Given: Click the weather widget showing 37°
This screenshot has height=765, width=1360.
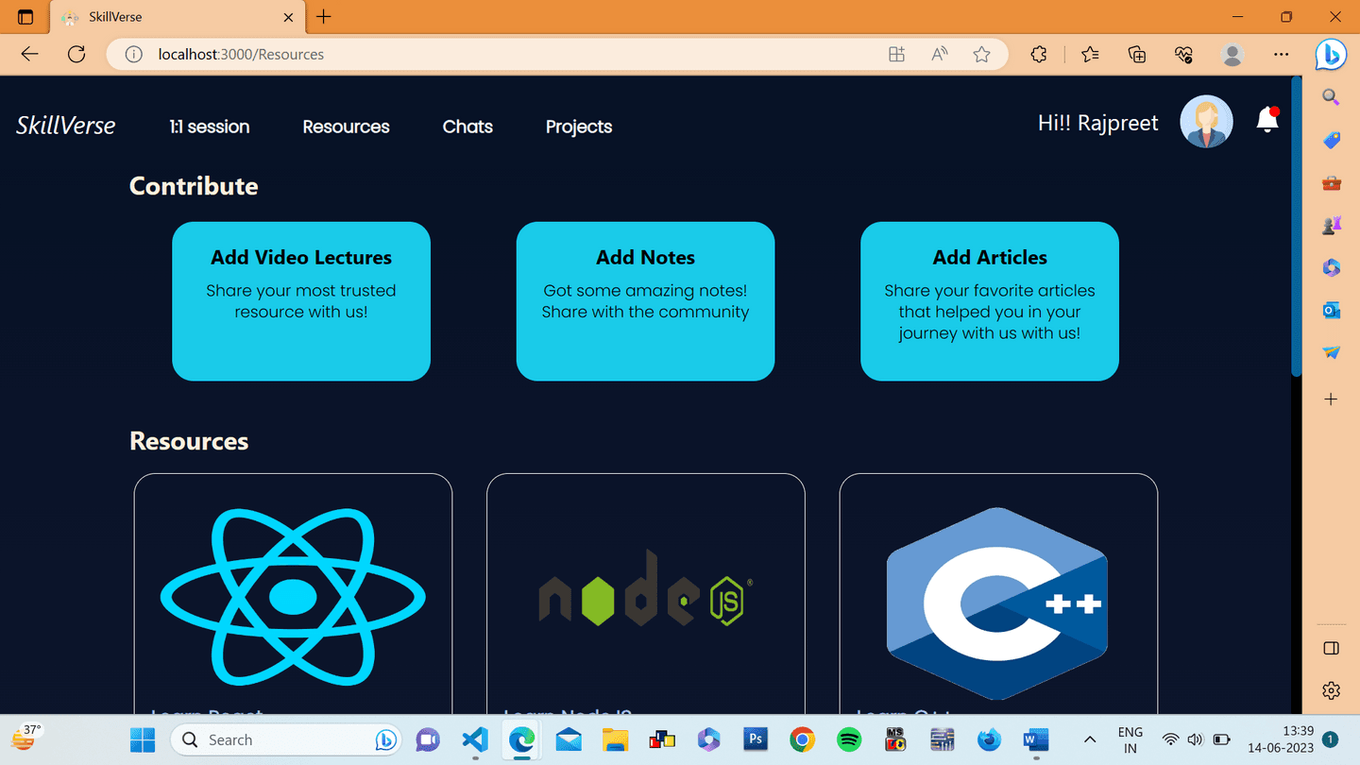Looking at the screenshot, I should click(x=25, y=738).
